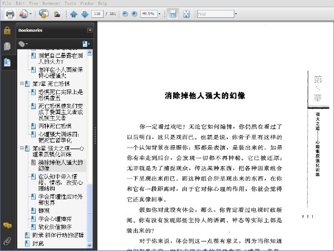
Task: Click the zoom percentage field
Action: [x=149, y=14]
